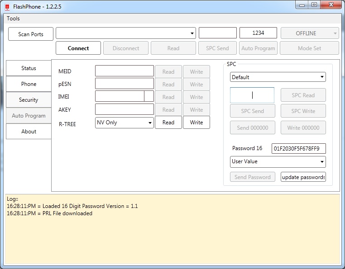Click the R-TREE Write button

click(x=196, y=123)
